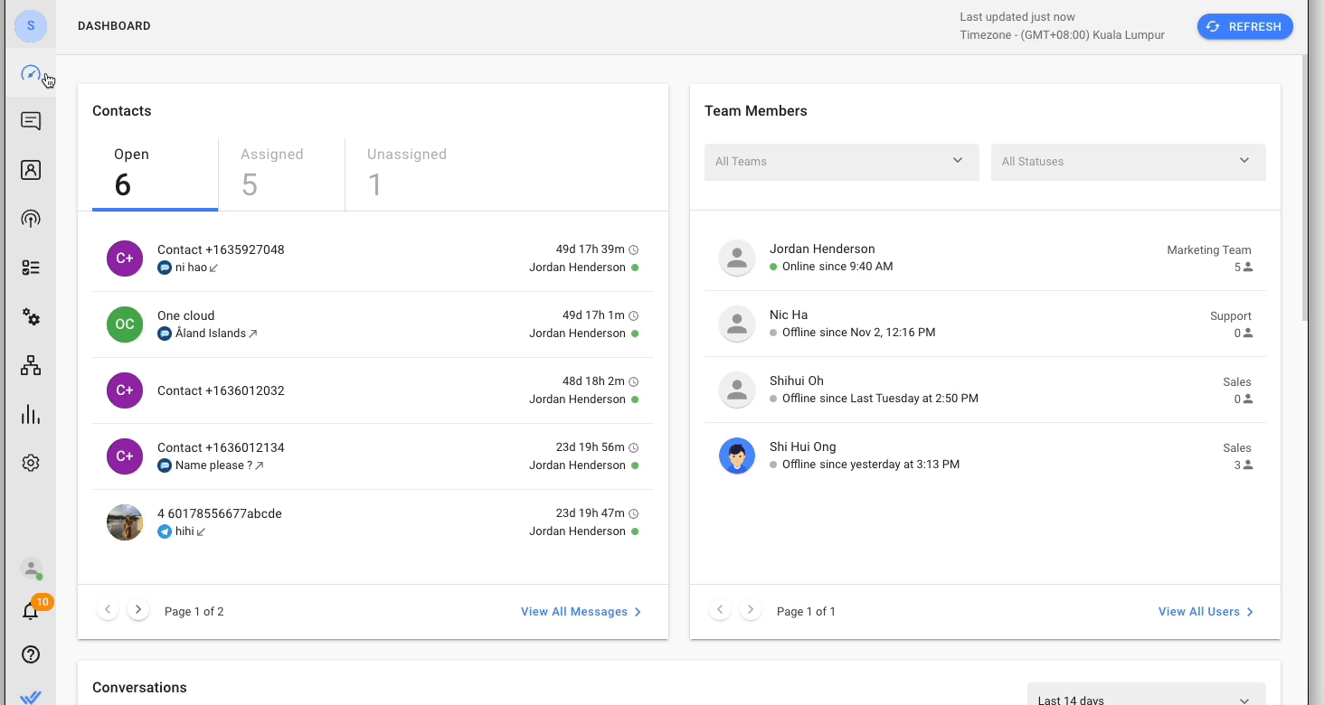Open the View All Users link
The width and height of the screenshot is (1324, 705).
pos(1206,612)
